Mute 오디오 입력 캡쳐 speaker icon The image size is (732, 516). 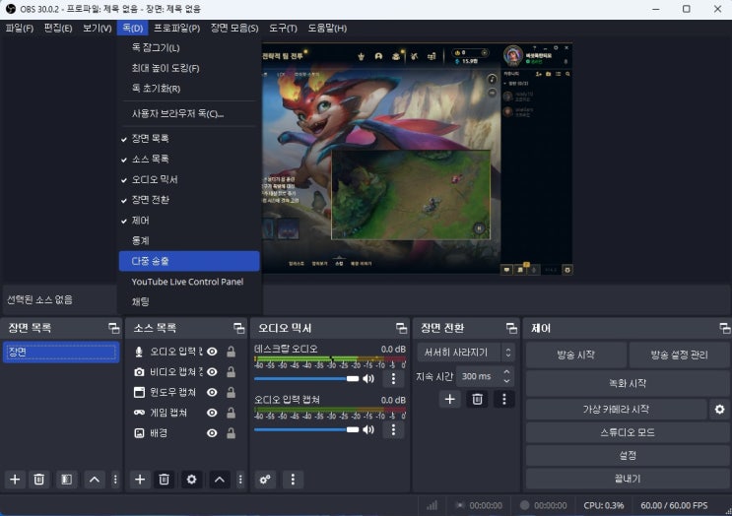(368, 429)
